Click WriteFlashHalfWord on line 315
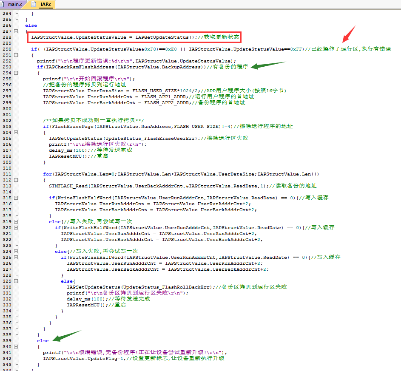This screenshot has height=371, width=401. click(x=84, y=198)
